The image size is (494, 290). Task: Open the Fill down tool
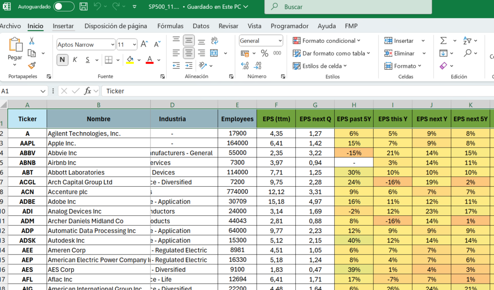(443, 53)
